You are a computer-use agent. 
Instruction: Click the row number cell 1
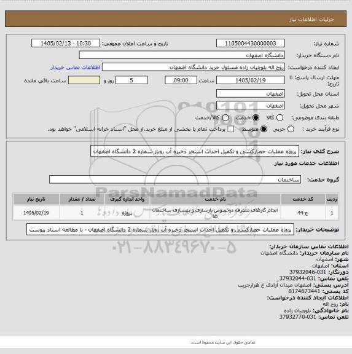[332, 213]
